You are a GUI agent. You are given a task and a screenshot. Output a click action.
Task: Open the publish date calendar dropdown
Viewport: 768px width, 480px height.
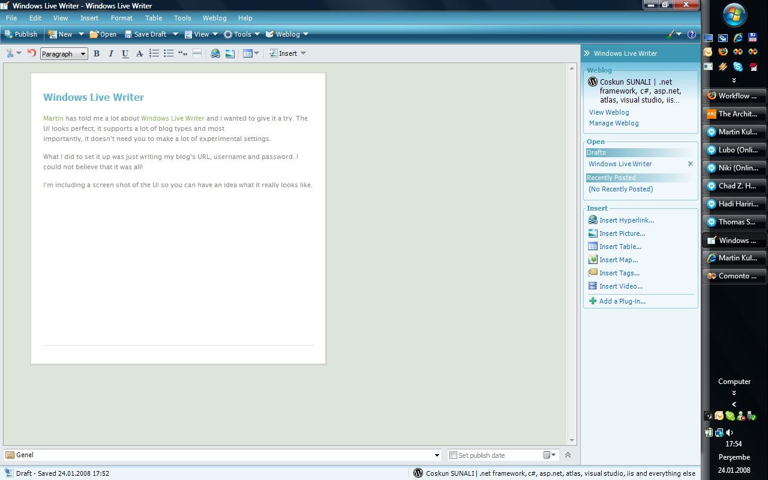[549, 455]
